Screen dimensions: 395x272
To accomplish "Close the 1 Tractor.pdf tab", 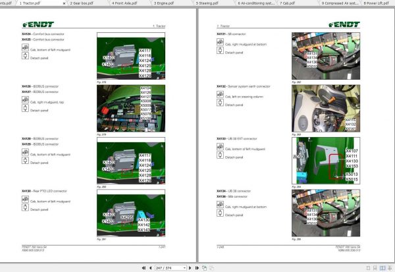I will pyautogui.click(x=64, y=3).
